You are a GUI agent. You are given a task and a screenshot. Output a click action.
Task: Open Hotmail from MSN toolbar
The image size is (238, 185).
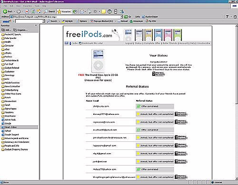point(122,21)
